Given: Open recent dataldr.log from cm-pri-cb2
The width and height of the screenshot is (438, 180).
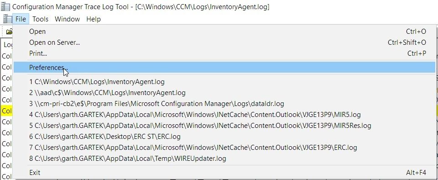Looking at the screenshot, I should tap(224, 104).
